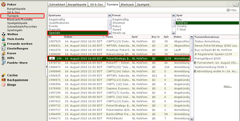Select BankrollMob tournament row 1984455
Screen dimensions: 240x121
point(119,114)
